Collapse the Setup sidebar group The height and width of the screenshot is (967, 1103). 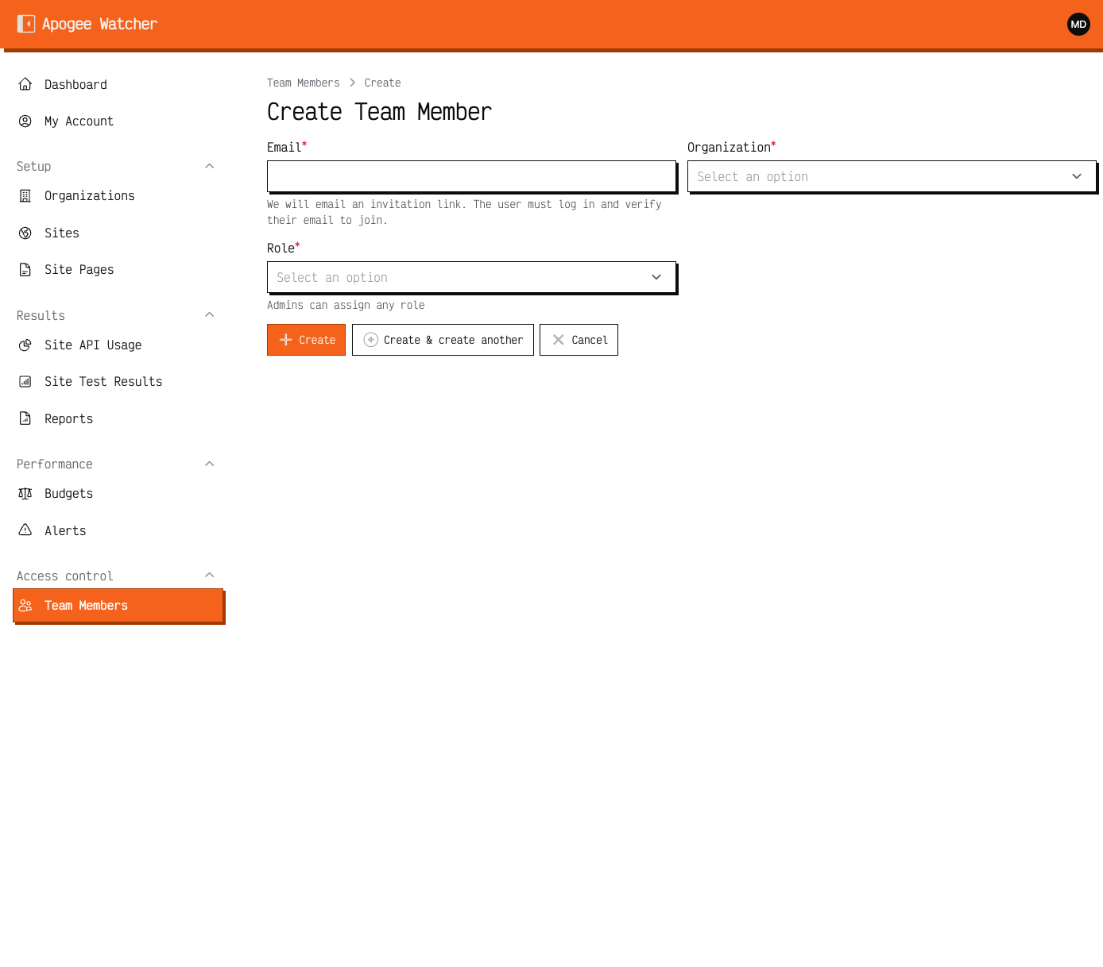(x=210, y=166)
